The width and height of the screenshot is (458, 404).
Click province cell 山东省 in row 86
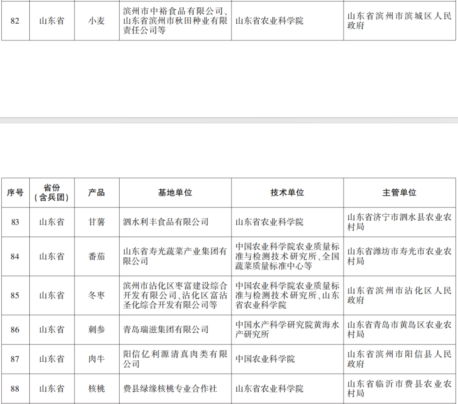52,330
